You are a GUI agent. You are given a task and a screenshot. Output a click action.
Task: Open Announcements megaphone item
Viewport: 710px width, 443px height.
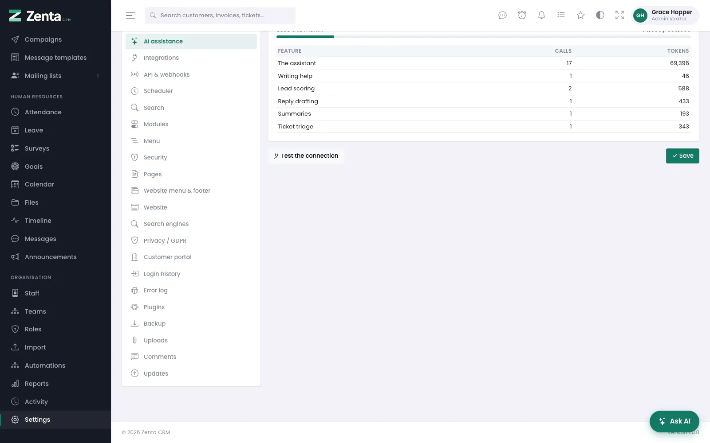[x=55, y=257]
